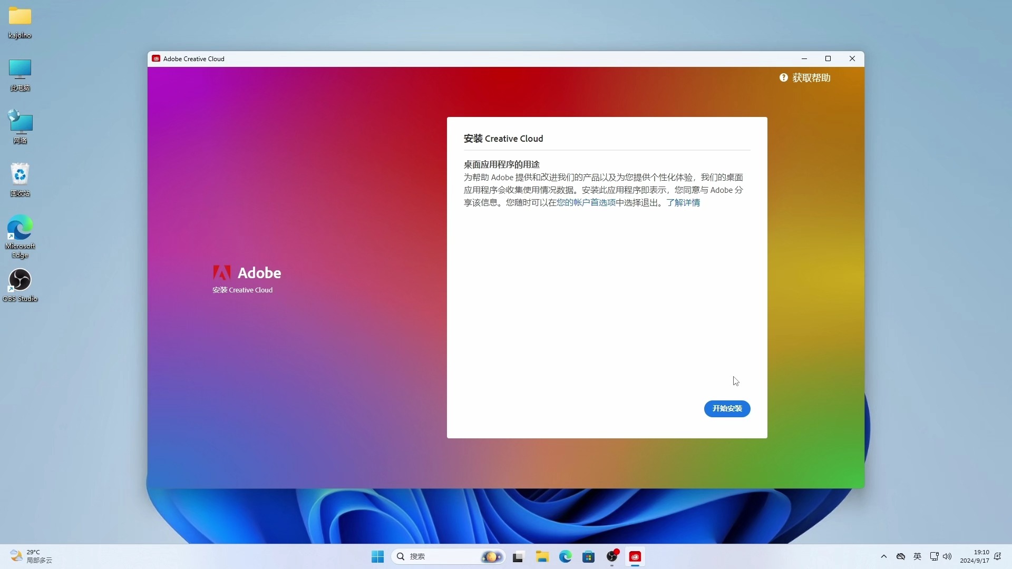Select OBS Studio desktop shortcut
The width and height of the screenshot is (1012, 569).
point(20,285)
